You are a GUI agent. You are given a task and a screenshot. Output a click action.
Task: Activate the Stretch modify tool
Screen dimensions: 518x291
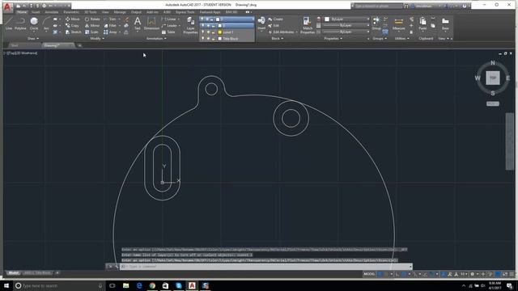(73, 32)
